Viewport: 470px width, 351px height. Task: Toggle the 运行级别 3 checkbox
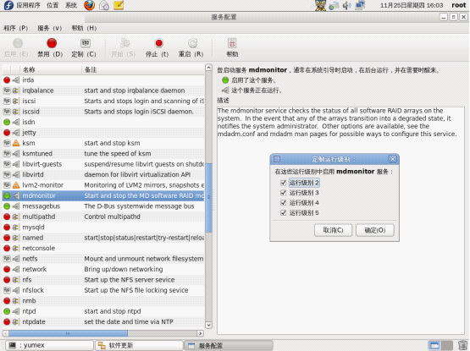[283, 193]
